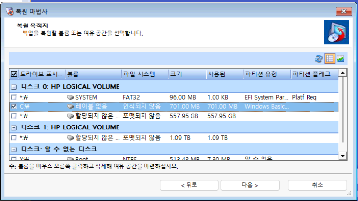Check the 1.09 TB unallocated space checkbox
The height and width of the screenshot is (201, 358).
coord(14,137)
